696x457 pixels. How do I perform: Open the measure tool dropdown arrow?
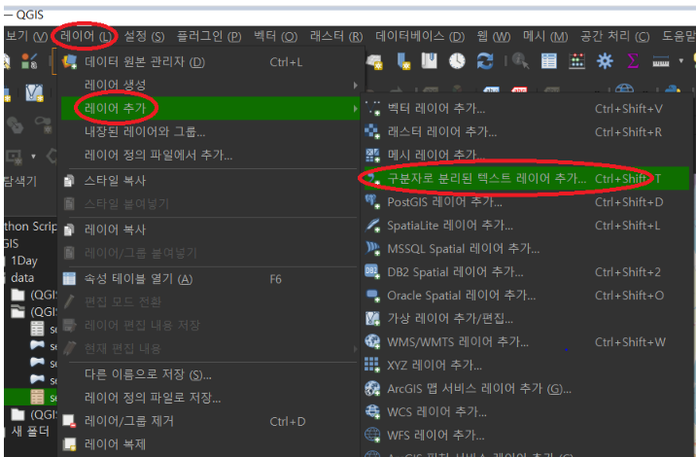click(x=680, y=61)
